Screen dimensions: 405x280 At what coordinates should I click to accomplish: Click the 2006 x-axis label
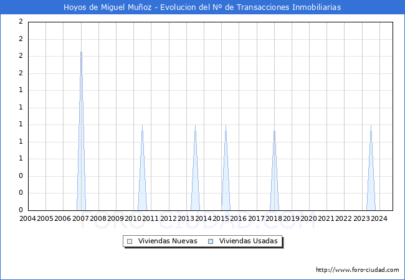point(63,218)
